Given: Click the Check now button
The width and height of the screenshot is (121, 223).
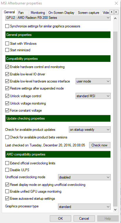Looking at the screenshot, I should pyautogui.click(x=100, y=145).
